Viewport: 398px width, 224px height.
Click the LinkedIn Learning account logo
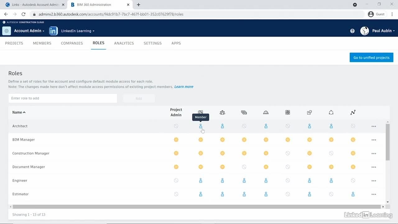(x=53, y=31)
